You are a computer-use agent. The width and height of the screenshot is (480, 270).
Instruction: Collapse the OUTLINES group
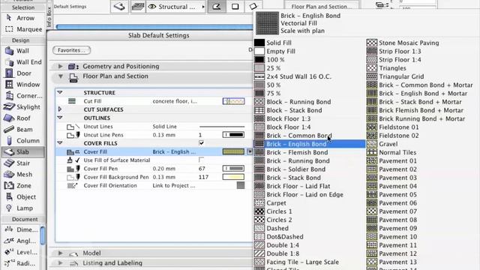(60, 118)
